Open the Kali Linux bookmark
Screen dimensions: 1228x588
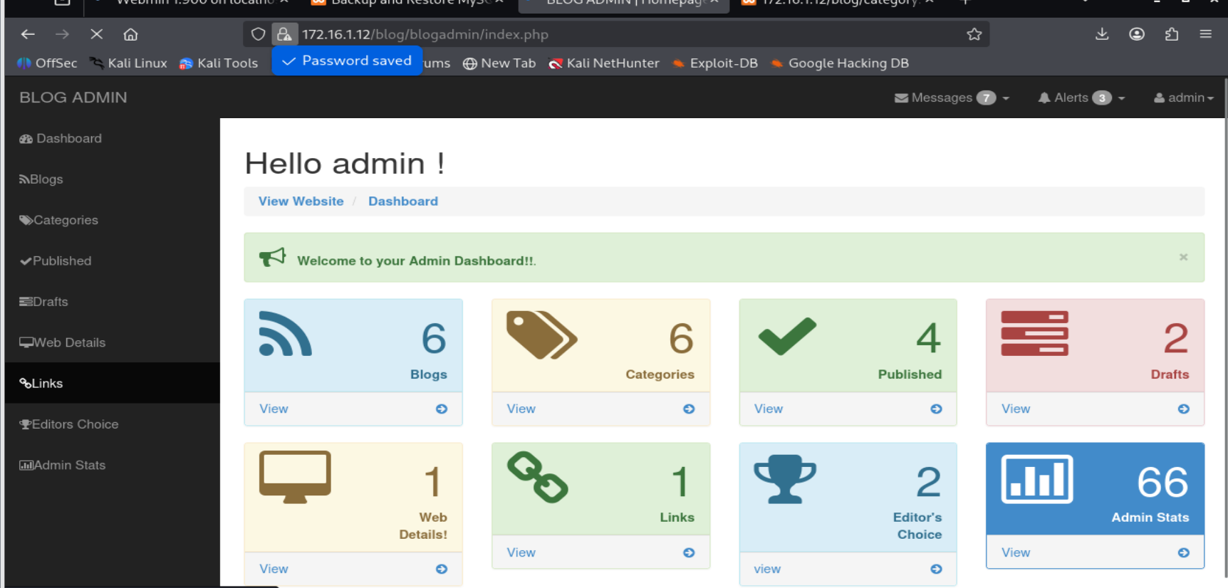[128, 63]
